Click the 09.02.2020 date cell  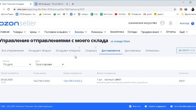click(x=7, y=79)
